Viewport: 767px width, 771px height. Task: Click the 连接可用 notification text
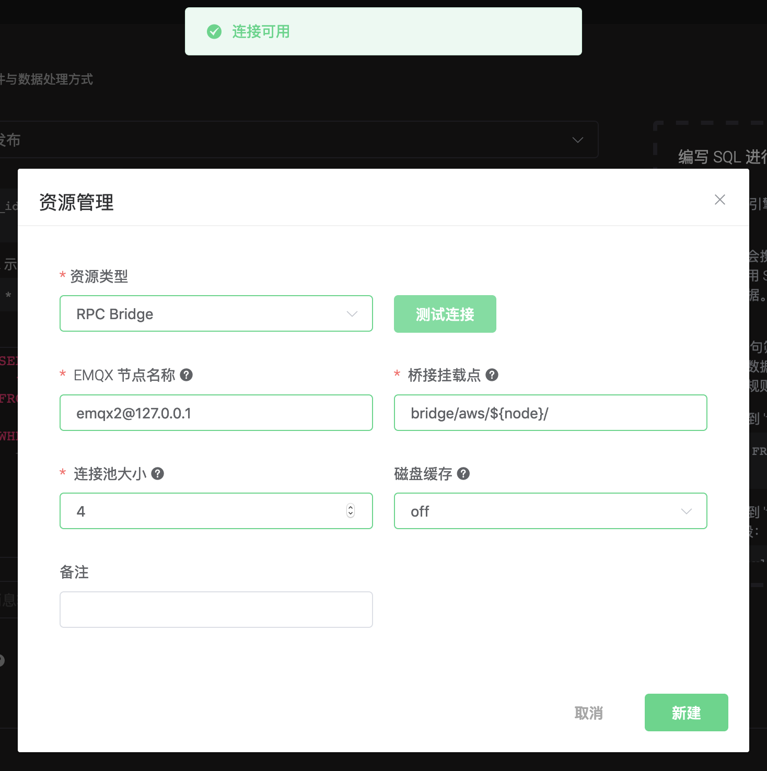(261, 32)
